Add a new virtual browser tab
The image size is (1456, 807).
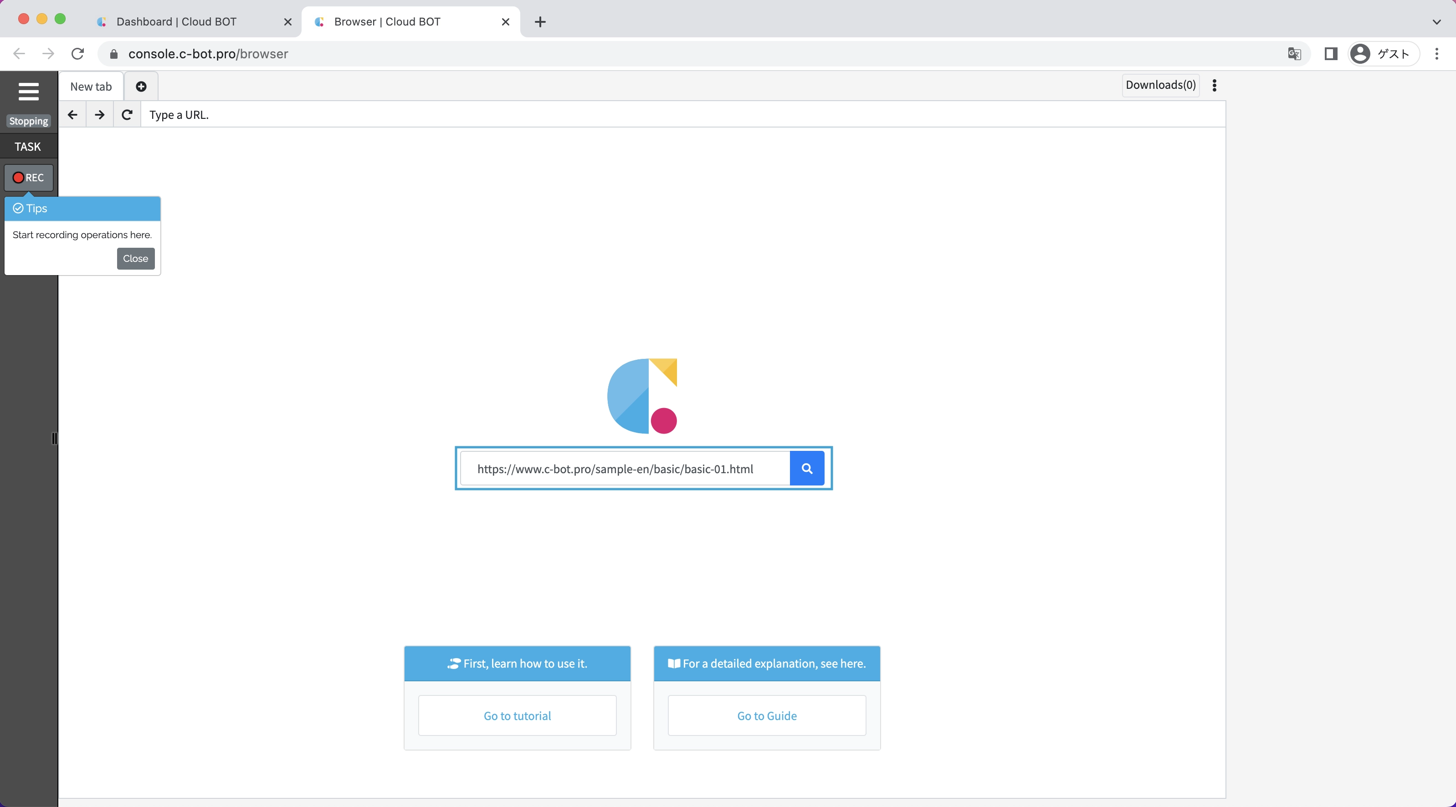tap(141, 87)
